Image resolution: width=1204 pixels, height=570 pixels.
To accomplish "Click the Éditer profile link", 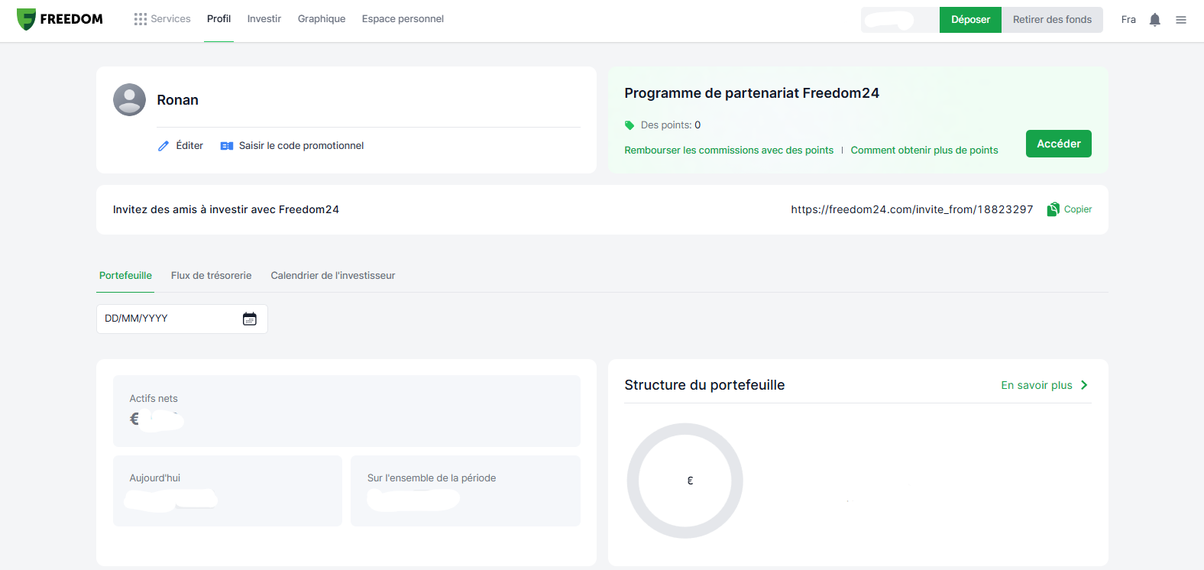I will (189, 146).
